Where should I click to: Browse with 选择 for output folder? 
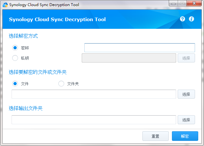tap(186, 120)
